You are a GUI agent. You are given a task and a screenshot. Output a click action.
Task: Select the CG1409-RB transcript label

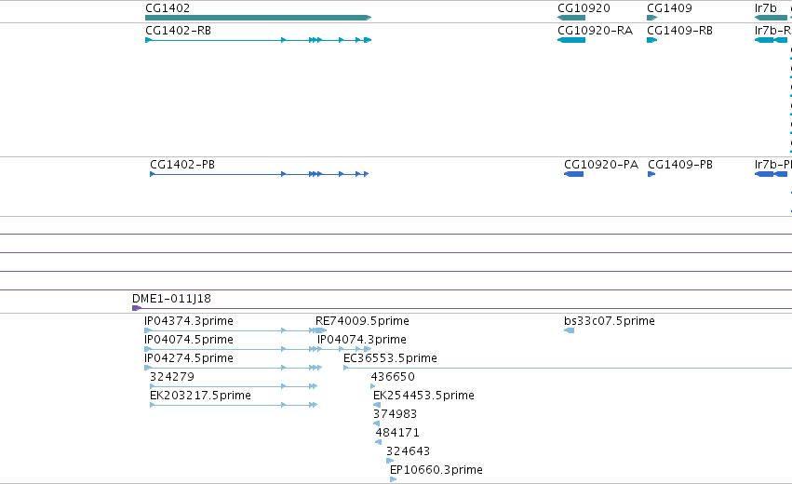coord(680,31)
